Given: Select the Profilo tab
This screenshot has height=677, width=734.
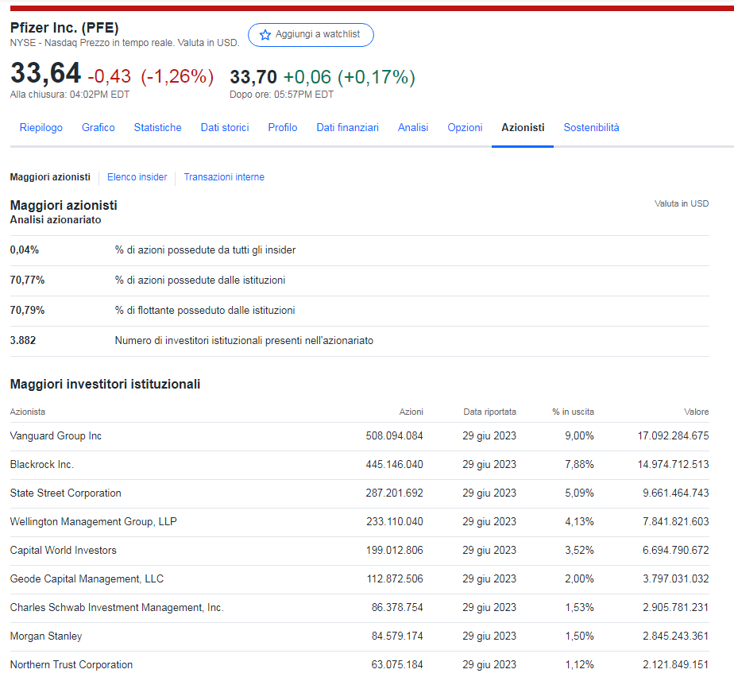Looking at the screenshot, I should click(x=283, y=127).
